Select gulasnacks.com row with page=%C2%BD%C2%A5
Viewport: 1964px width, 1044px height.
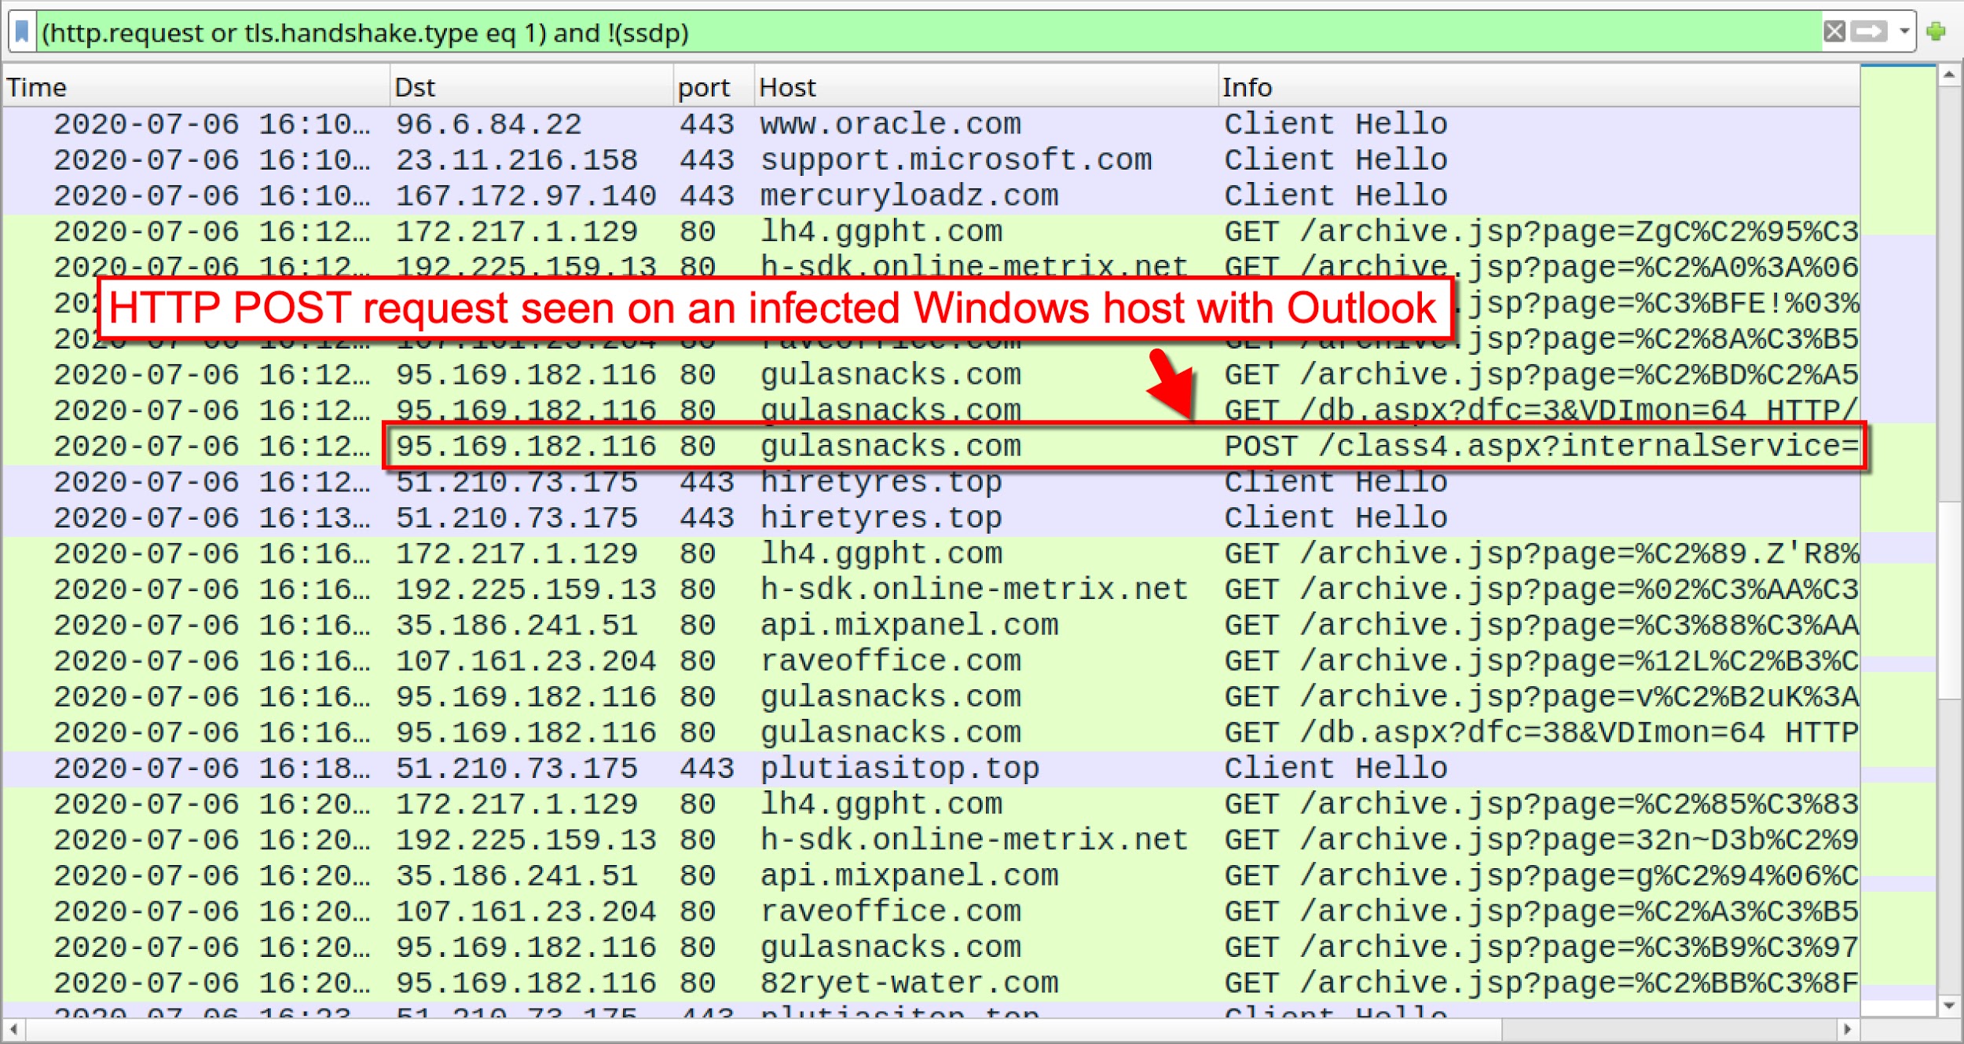click(931, 375)
